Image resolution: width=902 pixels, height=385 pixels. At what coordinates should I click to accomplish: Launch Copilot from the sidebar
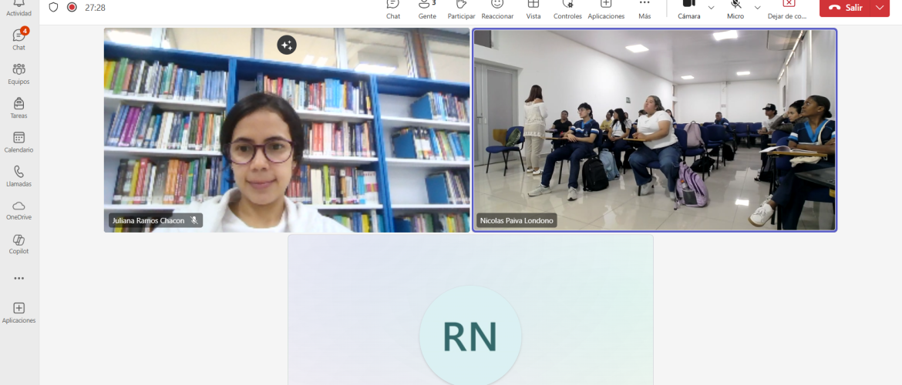(19, 243)
